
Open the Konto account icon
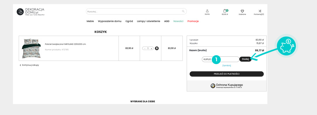207,11
